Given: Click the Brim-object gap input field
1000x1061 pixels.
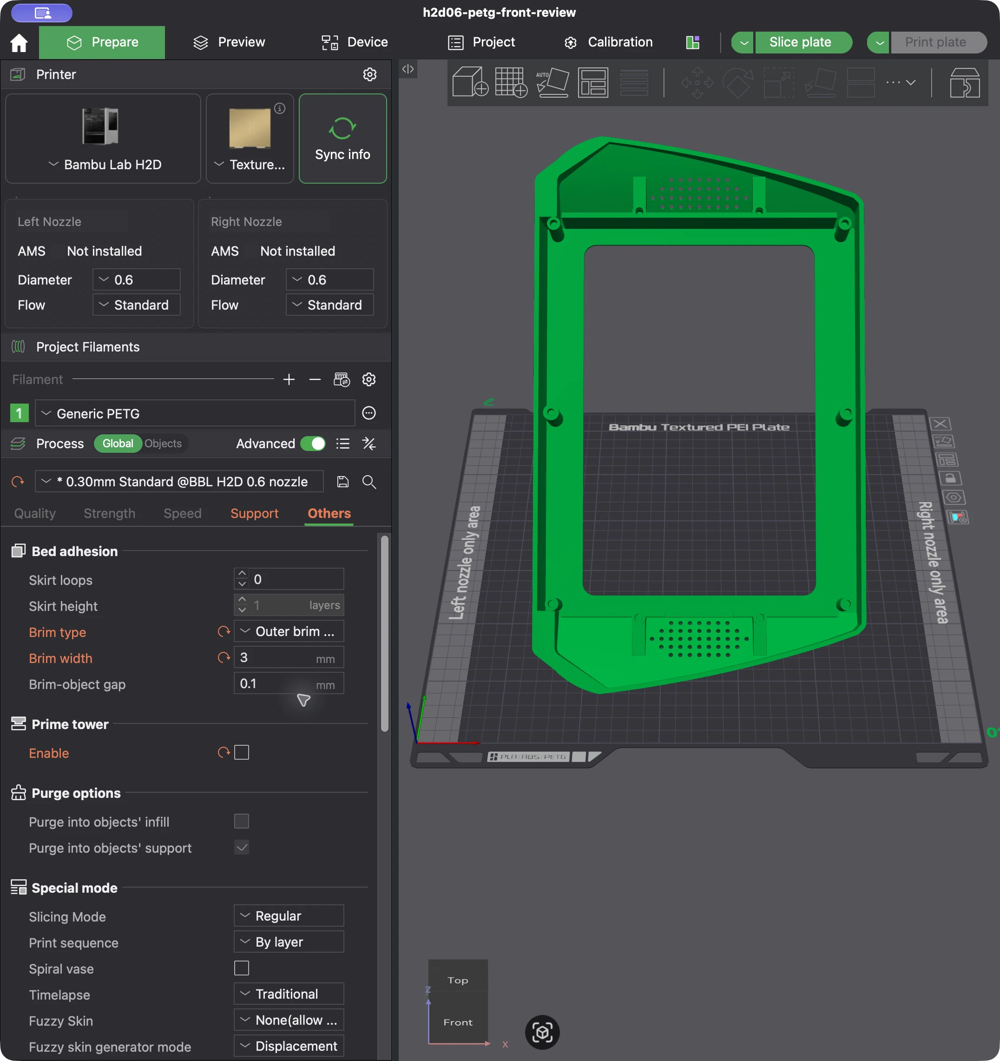Looking at the screenshot, I should 289,683.
